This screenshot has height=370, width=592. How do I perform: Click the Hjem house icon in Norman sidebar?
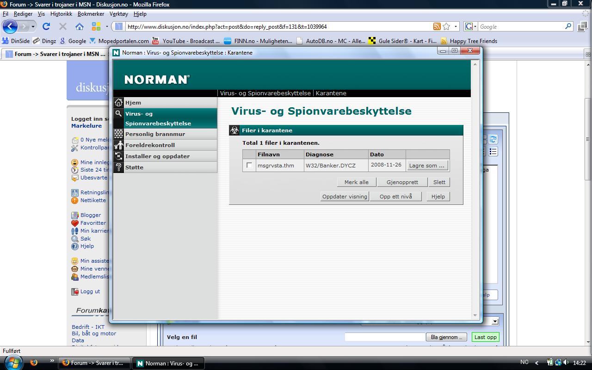tap(119, 102)
